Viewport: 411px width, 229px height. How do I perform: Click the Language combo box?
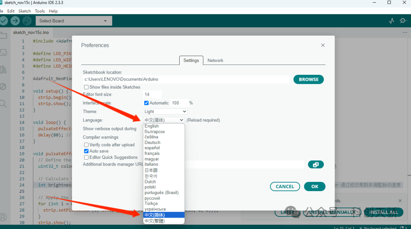click(x=164, y=120)
